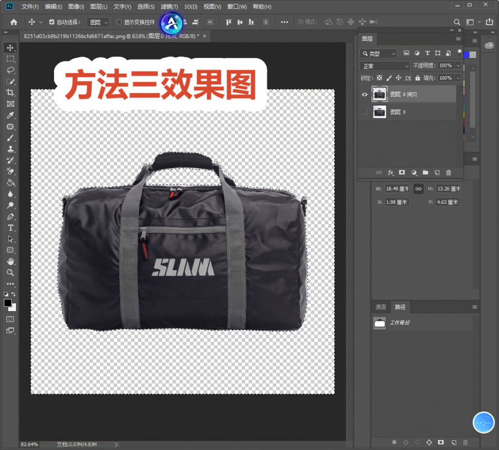This screenshot has width=499, height=450.
Task: Set the background color swatch
Action: (13, 308)
